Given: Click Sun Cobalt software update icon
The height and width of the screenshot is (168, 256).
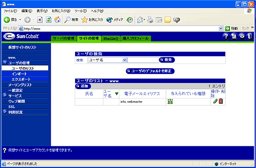Looking at the screenshot, I should [234, 37].
